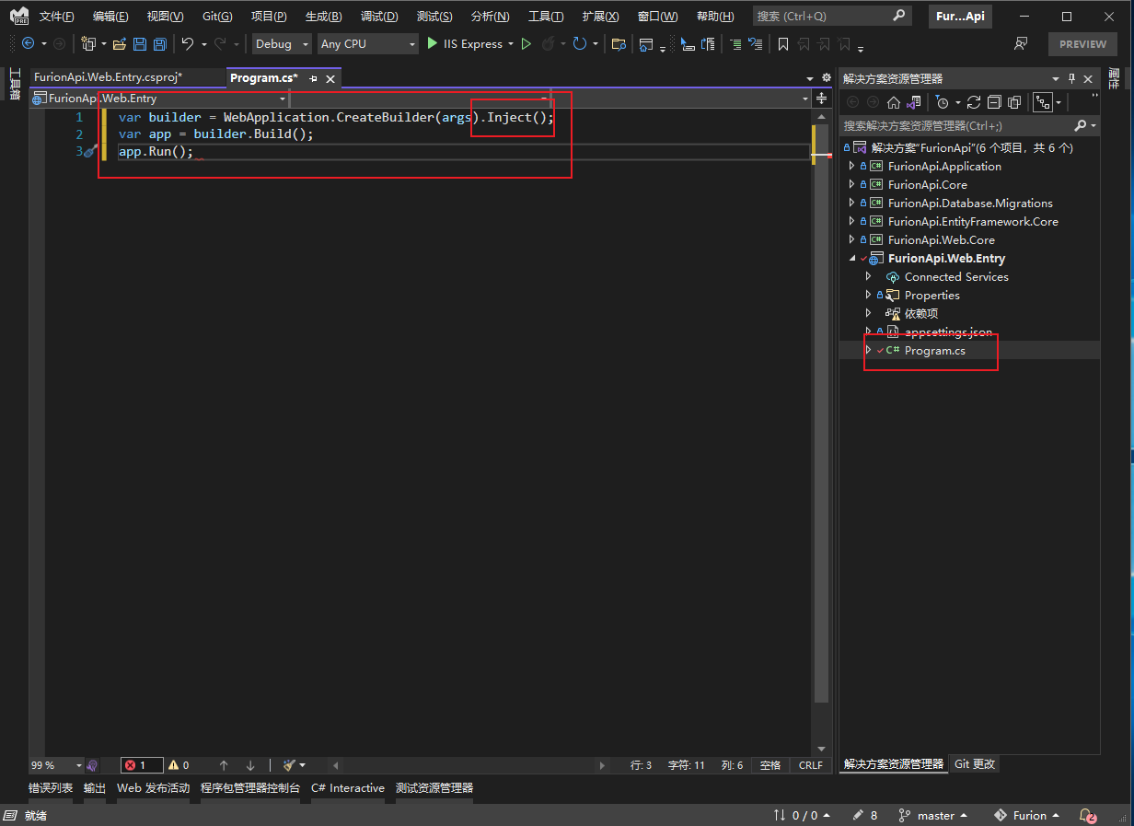The image size is (1134, 826).
Task: Click the PREVIEW button
Action: [x=1082, y=44]
